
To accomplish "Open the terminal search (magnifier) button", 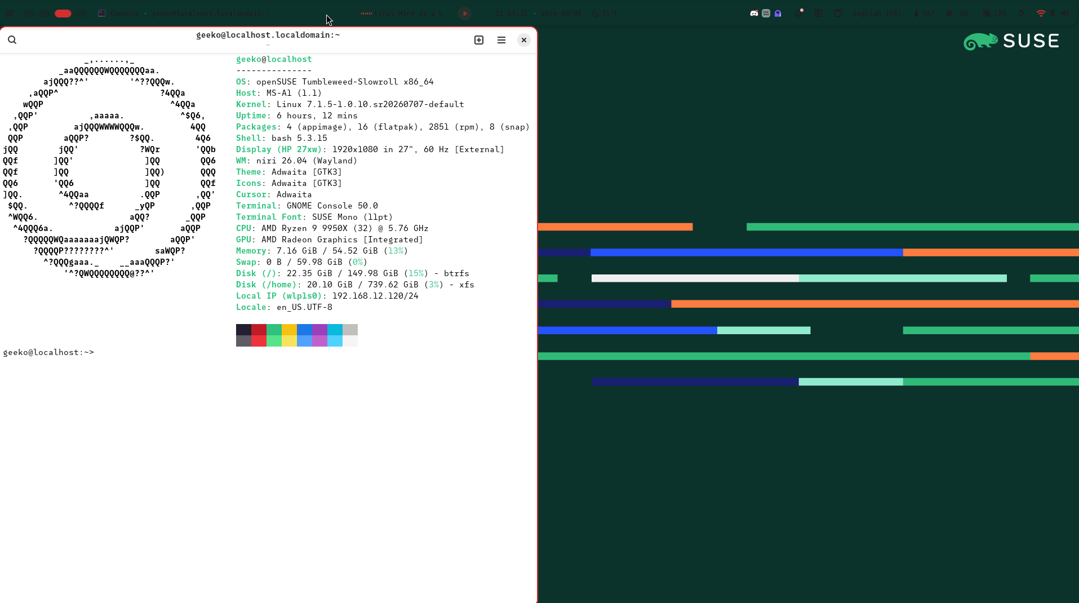I will pos(12,40).
